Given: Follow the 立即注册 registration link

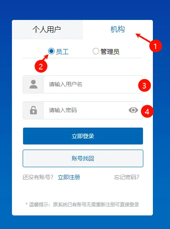Looking at the screenshot, I should pyautogui.click(x=69, y=177).
